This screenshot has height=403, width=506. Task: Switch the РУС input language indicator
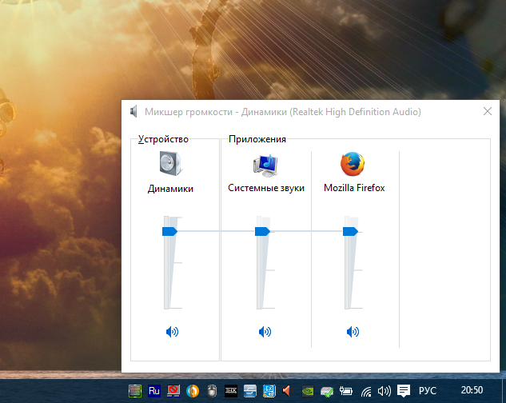[x=428, y=391]
